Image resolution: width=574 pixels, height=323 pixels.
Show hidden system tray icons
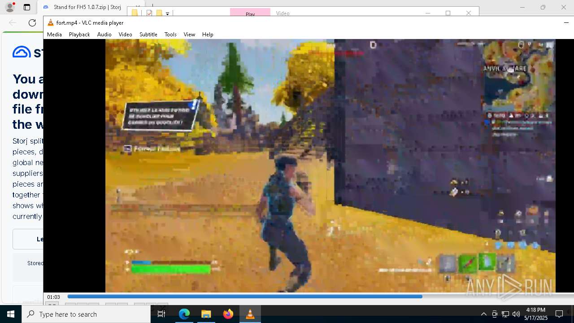point(483,314)
